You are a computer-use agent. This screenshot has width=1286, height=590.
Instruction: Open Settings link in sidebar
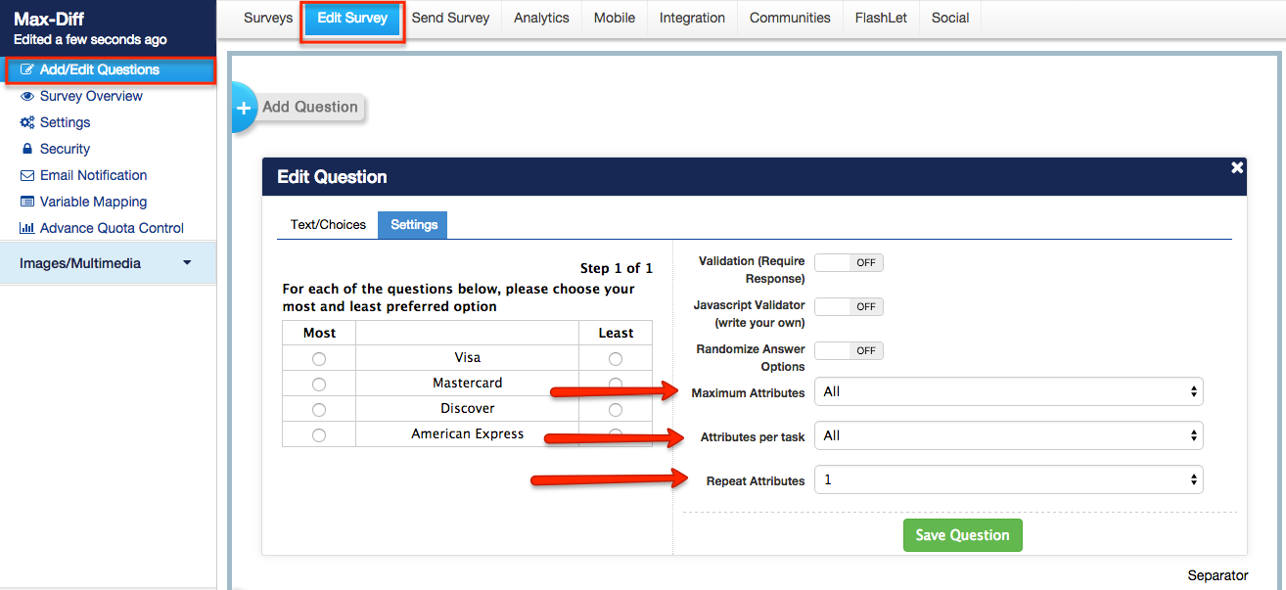pos(65,122)
